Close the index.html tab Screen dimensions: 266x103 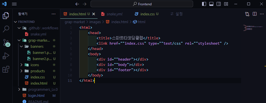(x=93, y=14)
